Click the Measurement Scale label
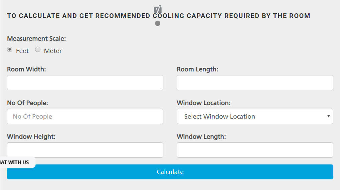The width and height of the screenshot is (340, 190). coord(36,38)
